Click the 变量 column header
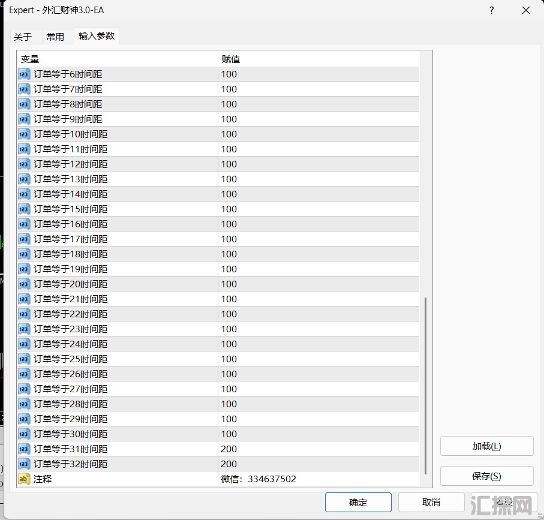The height and width of the screenshot is (520, 544). [118, 59]
